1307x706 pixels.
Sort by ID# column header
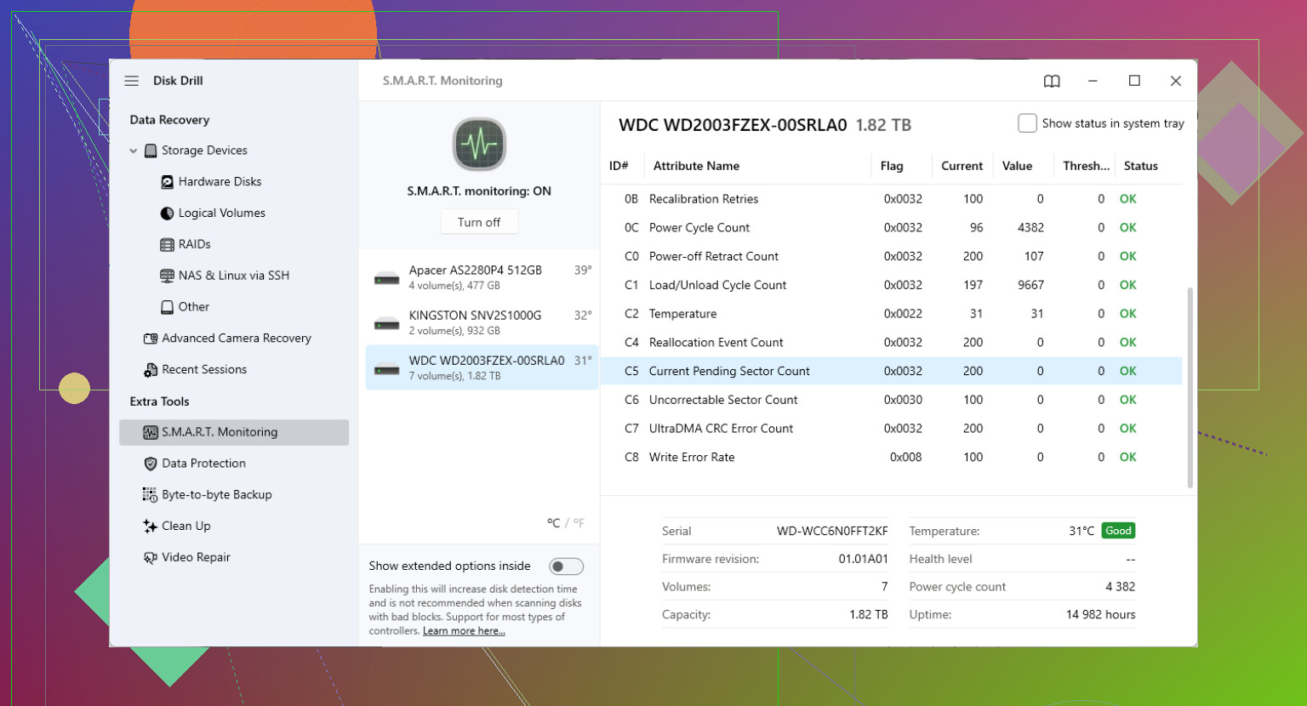(x=619, y=166)
